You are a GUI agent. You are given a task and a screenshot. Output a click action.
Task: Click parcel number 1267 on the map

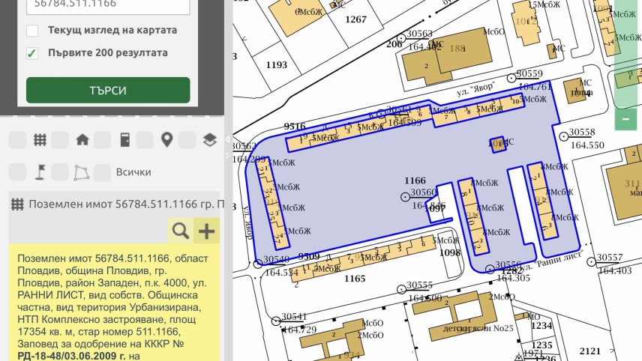(355, 19)
